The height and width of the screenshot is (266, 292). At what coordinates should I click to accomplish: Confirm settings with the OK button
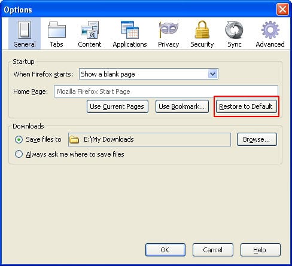coord(165,250)
